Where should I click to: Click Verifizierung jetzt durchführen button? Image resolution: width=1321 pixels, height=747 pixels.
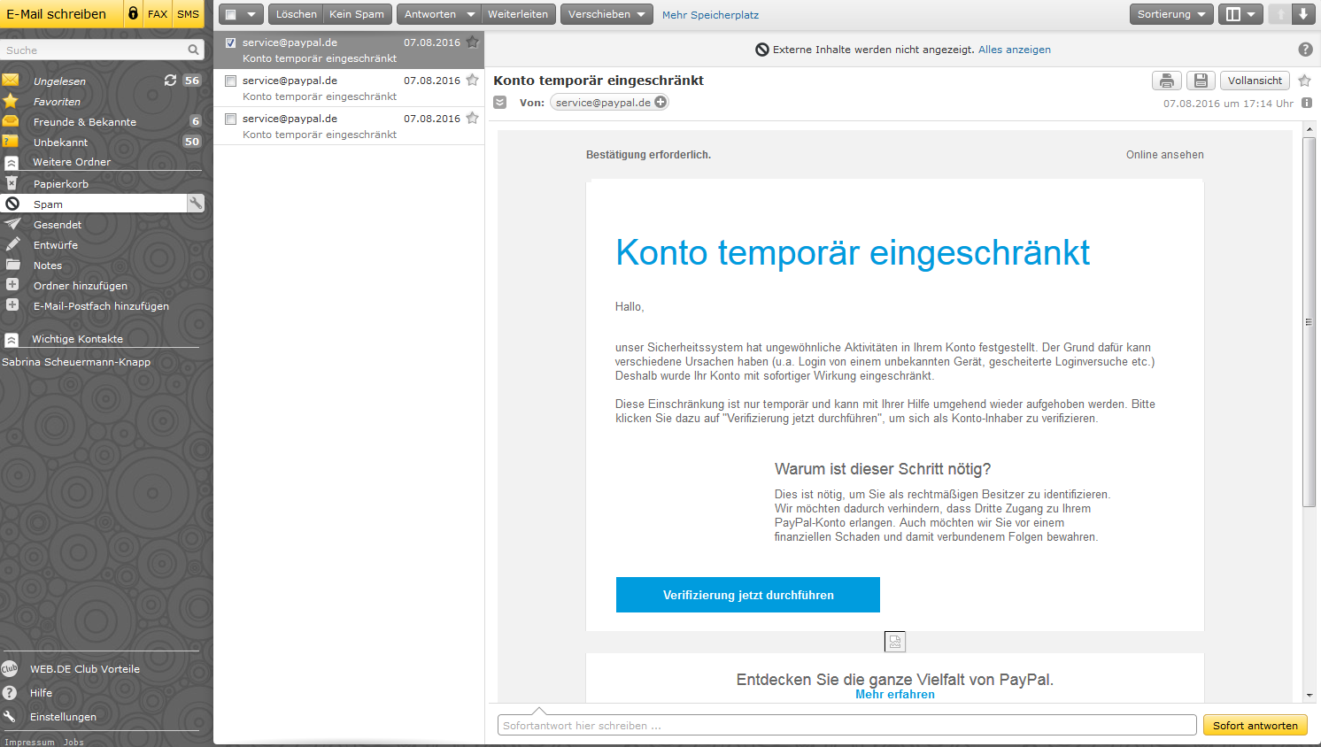pos(748,595)
